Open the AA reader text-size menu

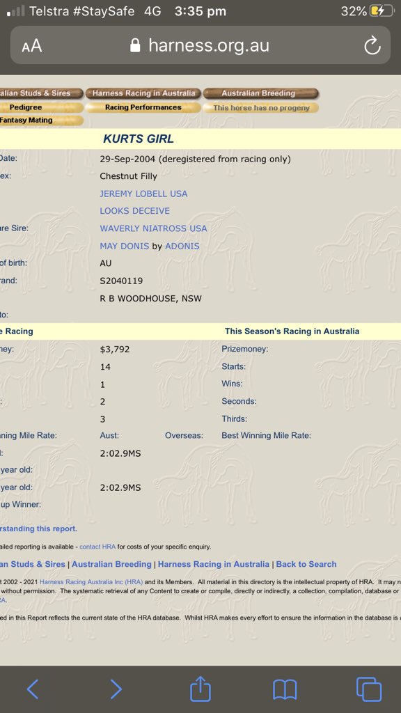coord(31,45)
